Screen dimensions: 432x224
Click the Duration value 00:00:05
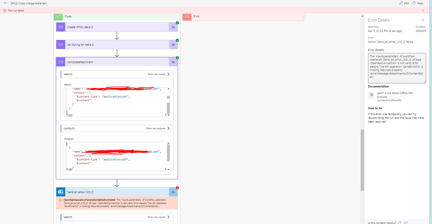(x=421, y=31)
